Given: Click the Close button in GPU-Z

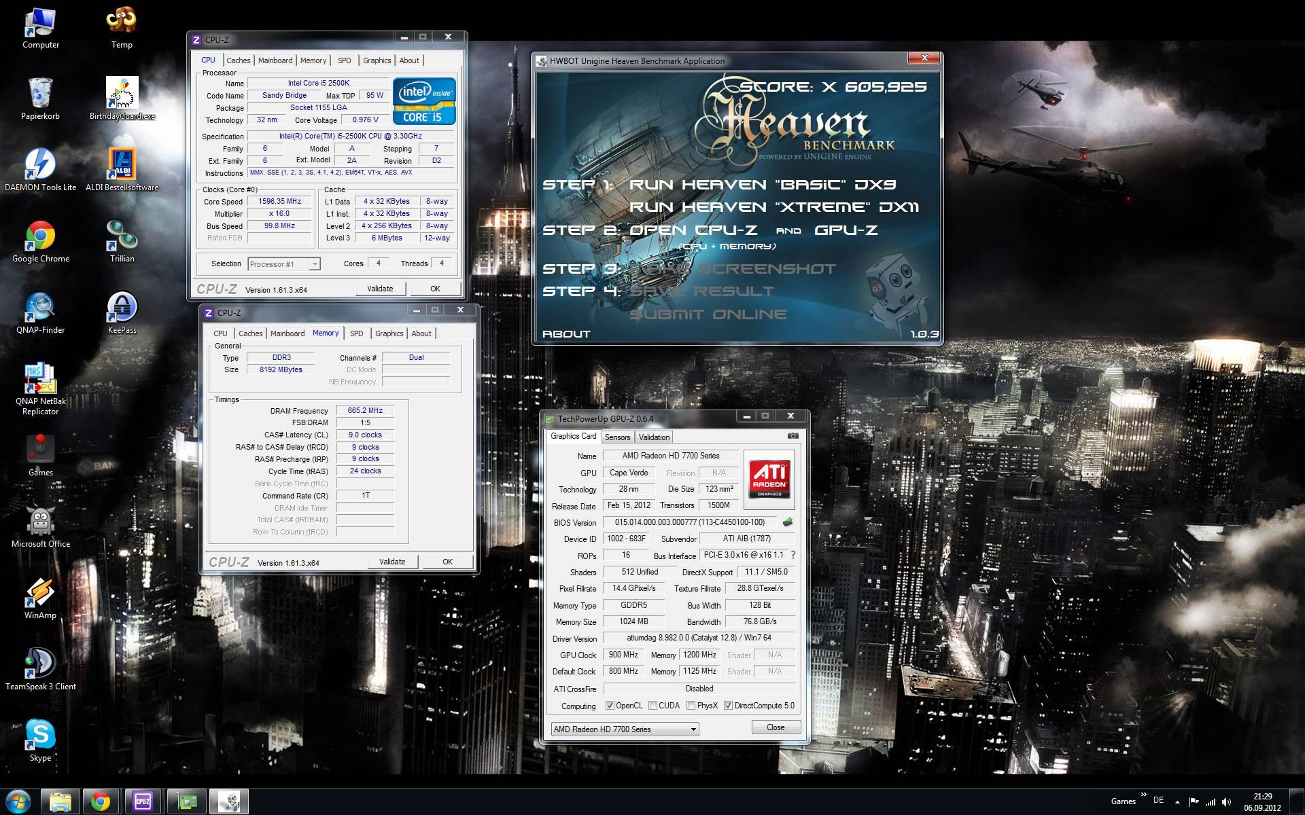Looking at the screenshot, I should point(776,727).
